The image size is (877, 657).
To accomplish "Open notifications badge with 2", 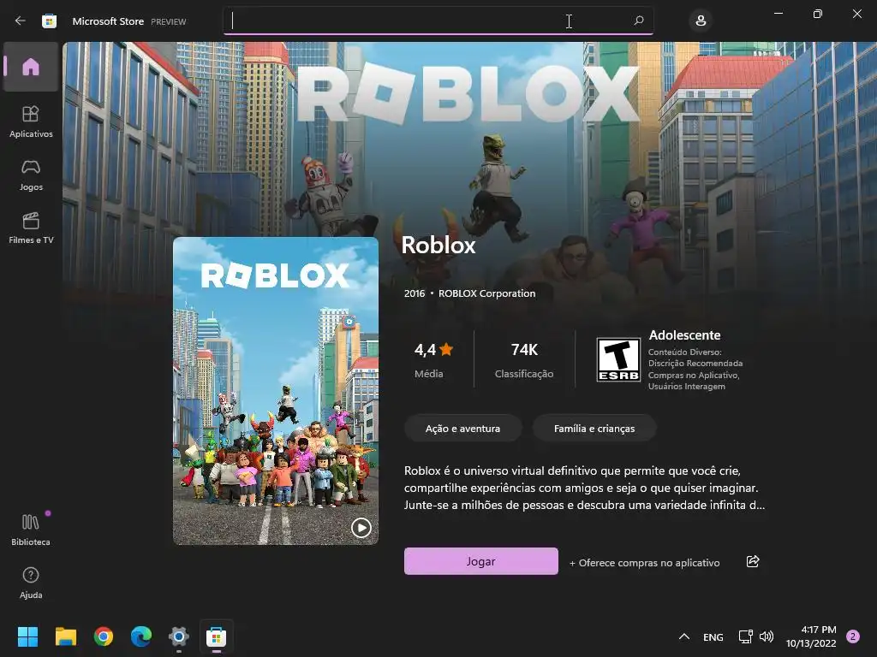I will [853, 636].
